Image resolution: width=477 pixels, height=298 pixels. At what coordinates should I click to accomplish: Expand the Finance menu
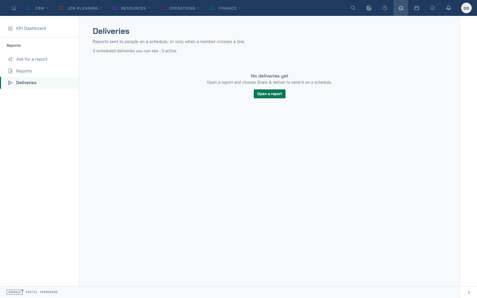[226, 8]
